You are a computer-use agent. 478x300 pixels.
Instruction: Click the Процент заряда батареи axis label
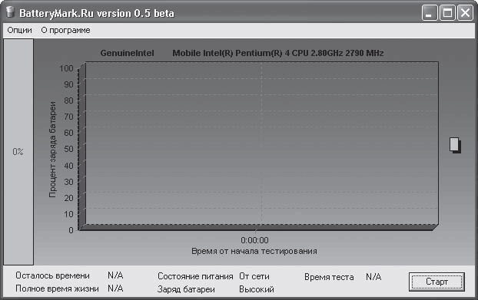tap(52, 150)
